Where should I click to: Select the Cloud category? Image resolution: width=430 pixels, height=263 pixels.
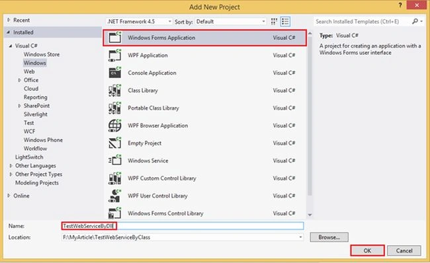[x=31, y=89]
